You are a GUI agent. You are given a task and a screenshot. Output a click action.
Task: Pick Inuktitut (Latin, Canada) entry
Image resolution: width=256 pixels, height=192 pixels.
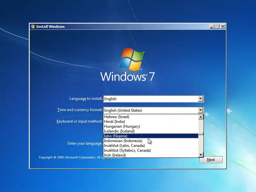pyautogui.click(x=151, y=146)
